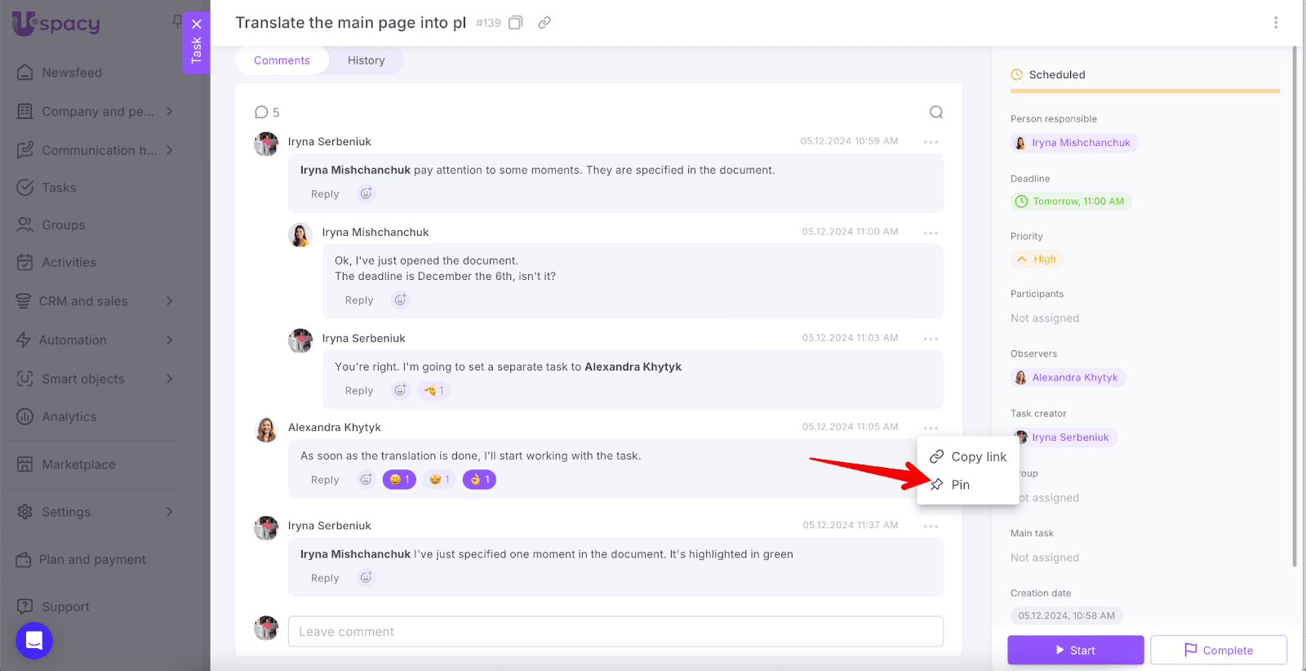The height and width of the screenshot is (671, 1306).
Task: Open the three-dot task options menu
Action: tap(1276, 23)
